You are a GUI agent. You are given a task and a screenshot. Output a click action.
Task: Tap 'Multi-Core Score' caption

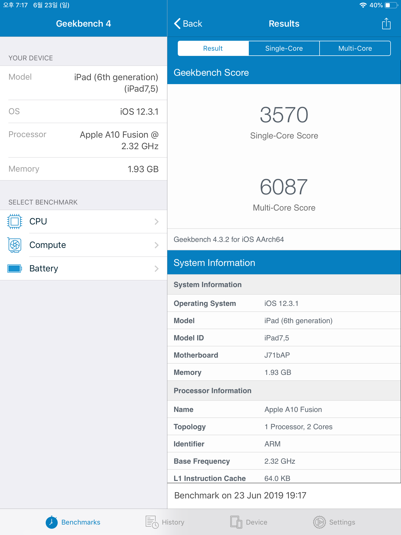click(284, 208)
